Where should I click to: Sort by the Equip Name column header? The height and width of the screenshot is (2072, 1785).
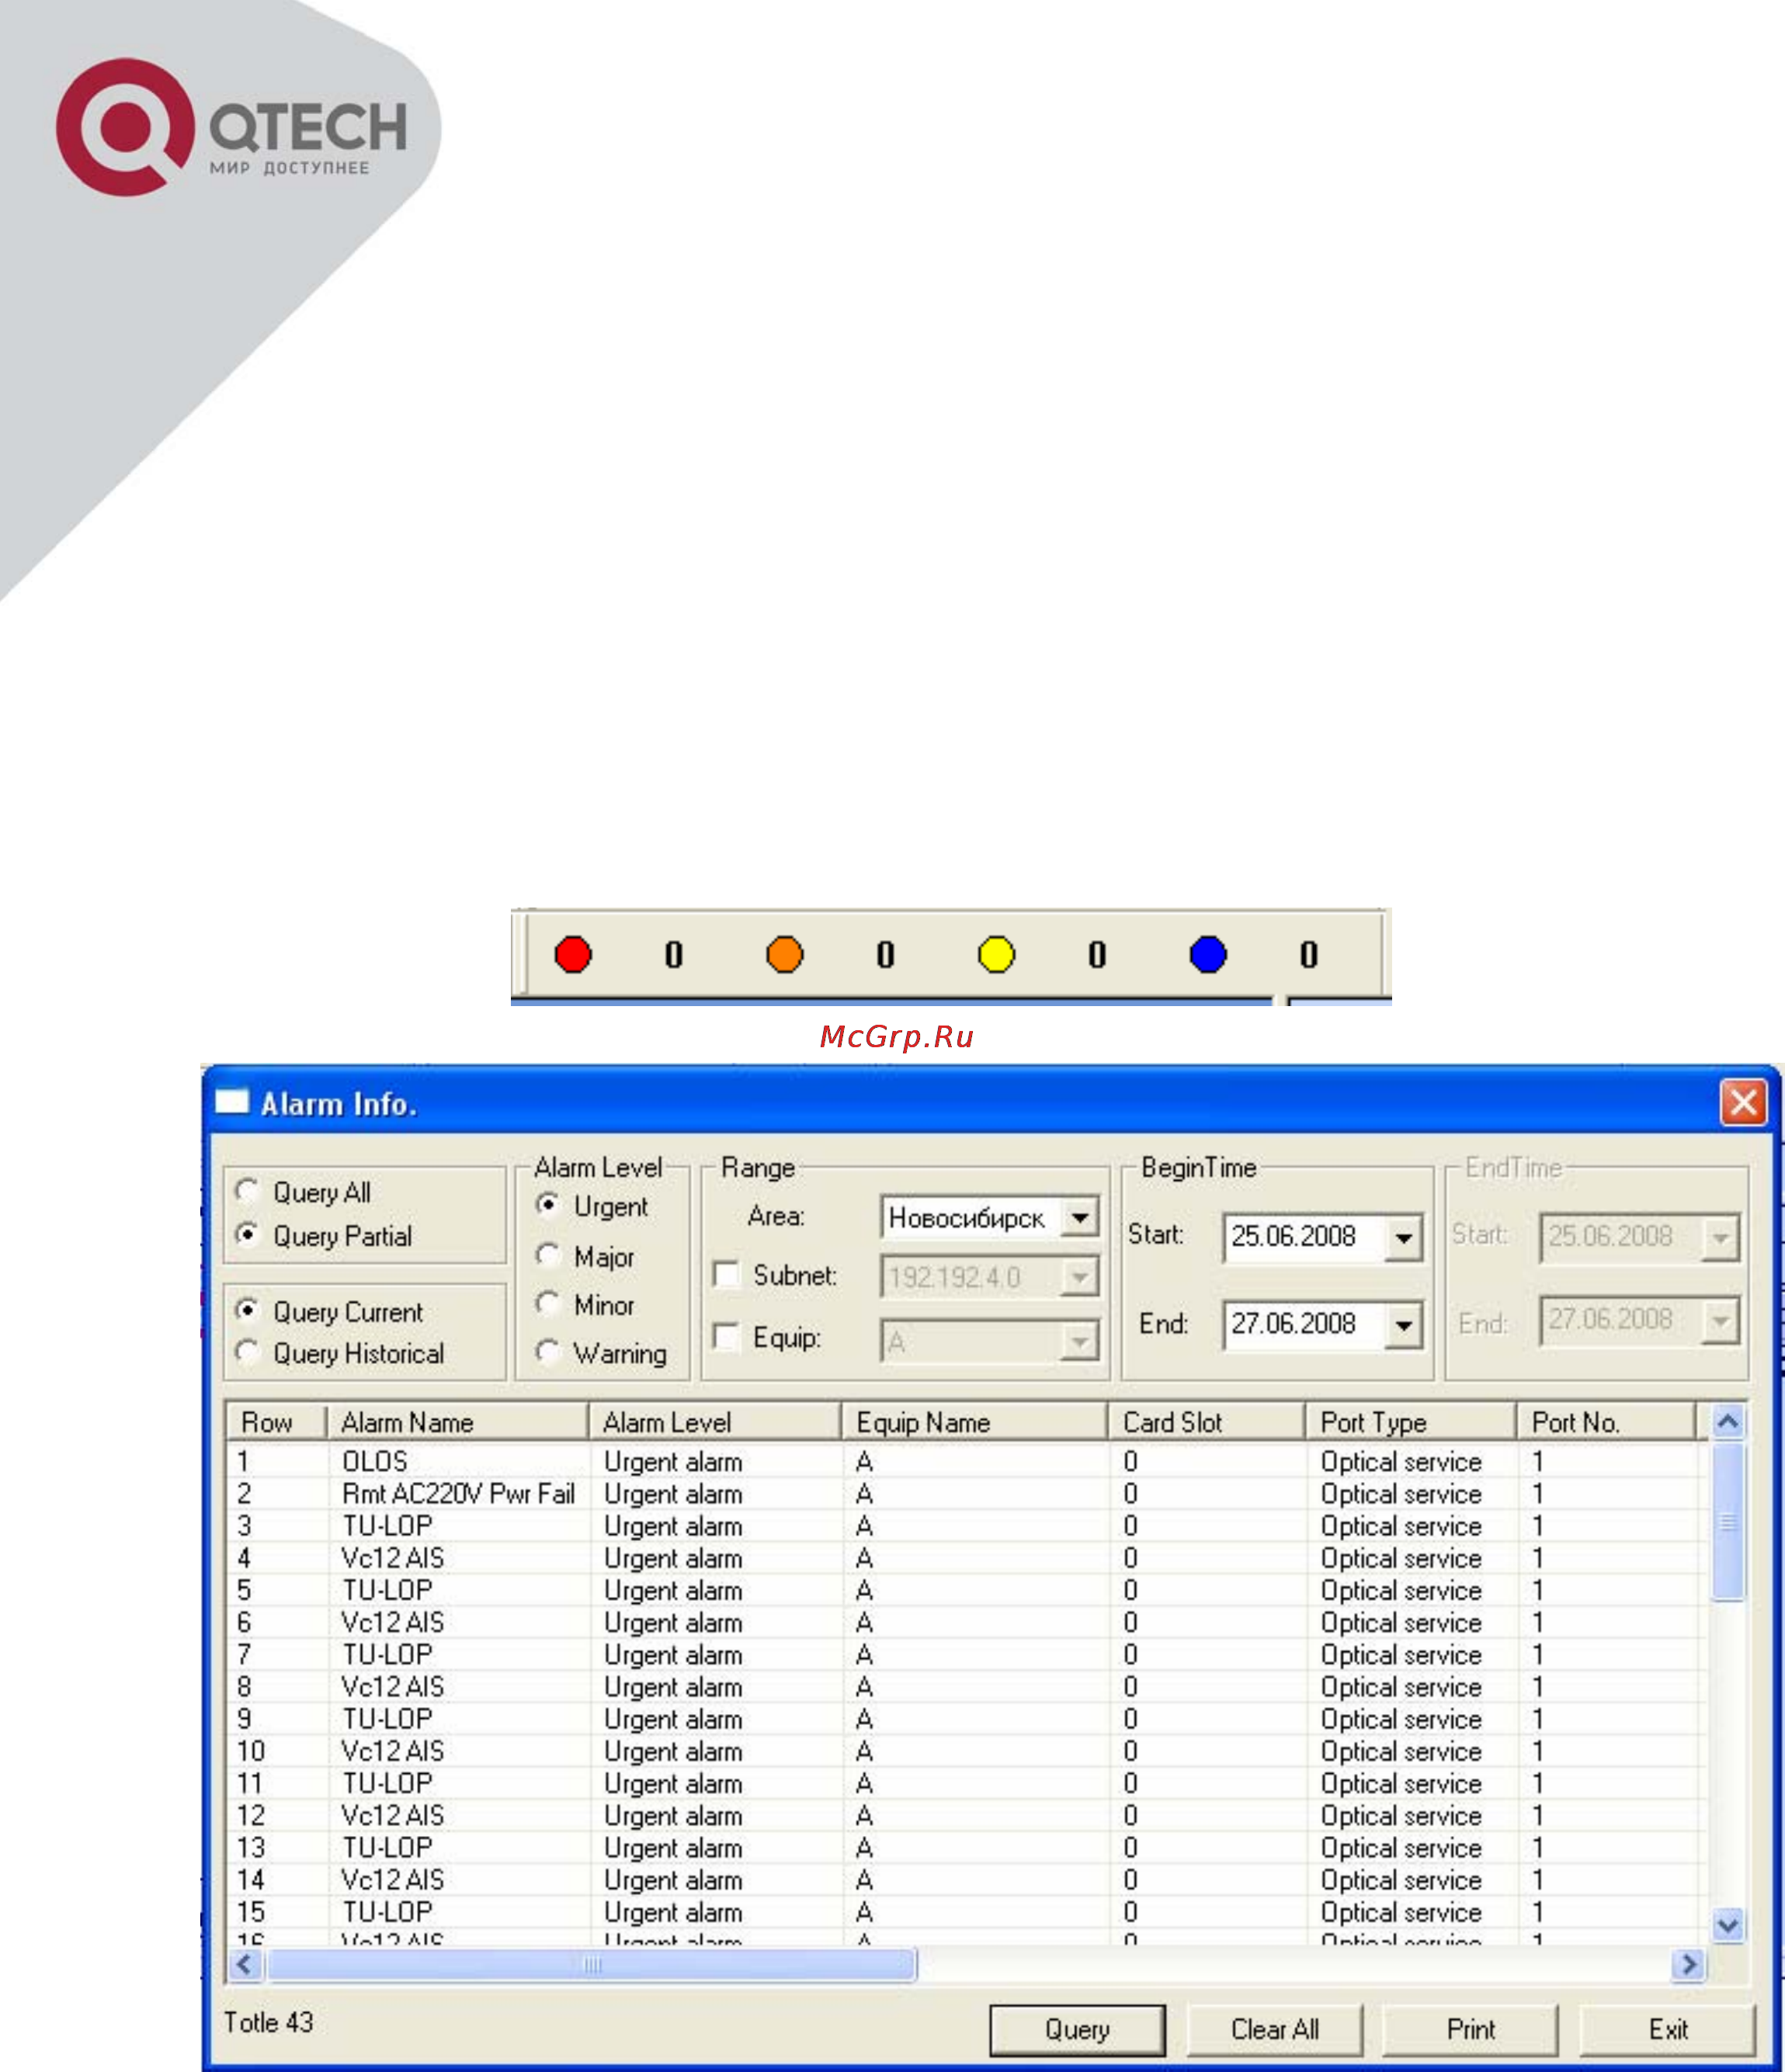pos(975,1422)
